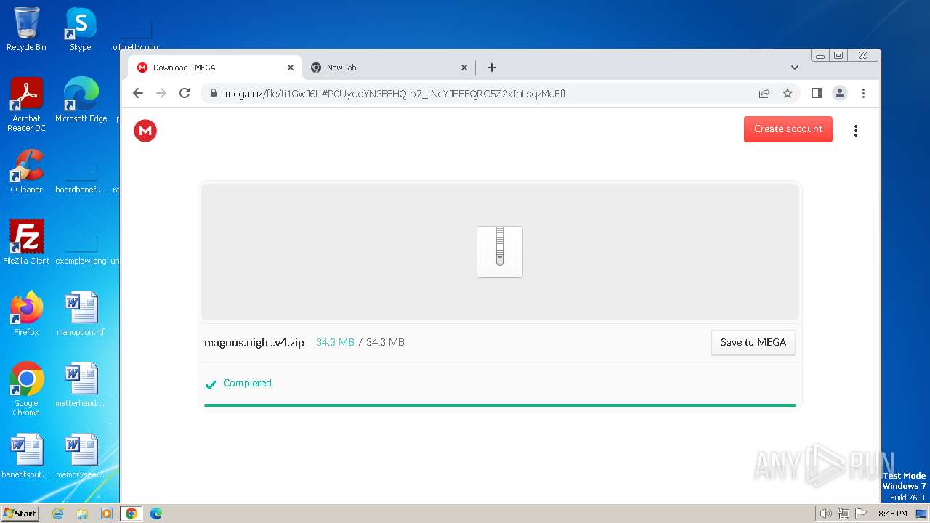Open the Windows Start menu

pos(20,513)
